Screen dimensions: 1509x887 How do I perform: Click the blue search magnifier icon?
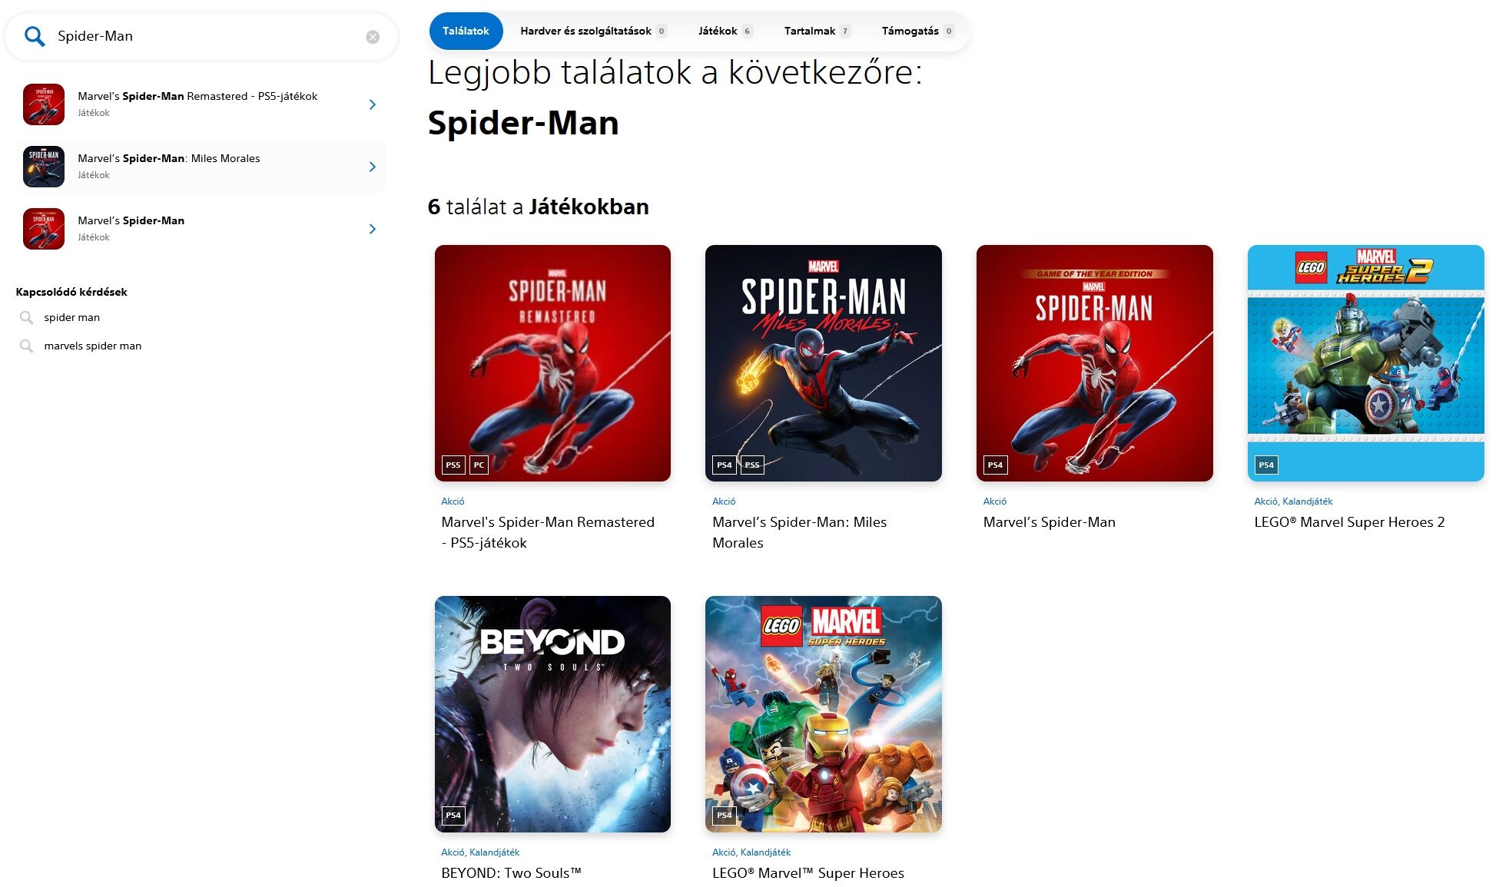[35, 36]
